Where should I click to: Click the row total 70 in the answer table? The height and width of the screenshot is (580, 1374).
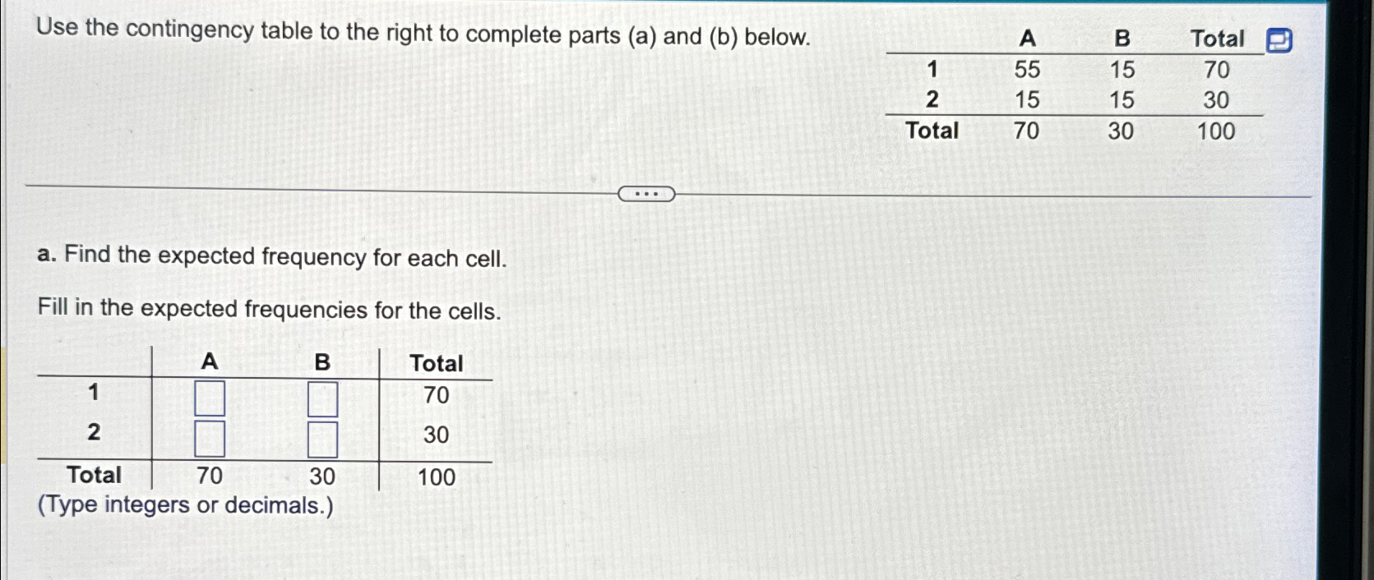(x=435, y=396)
